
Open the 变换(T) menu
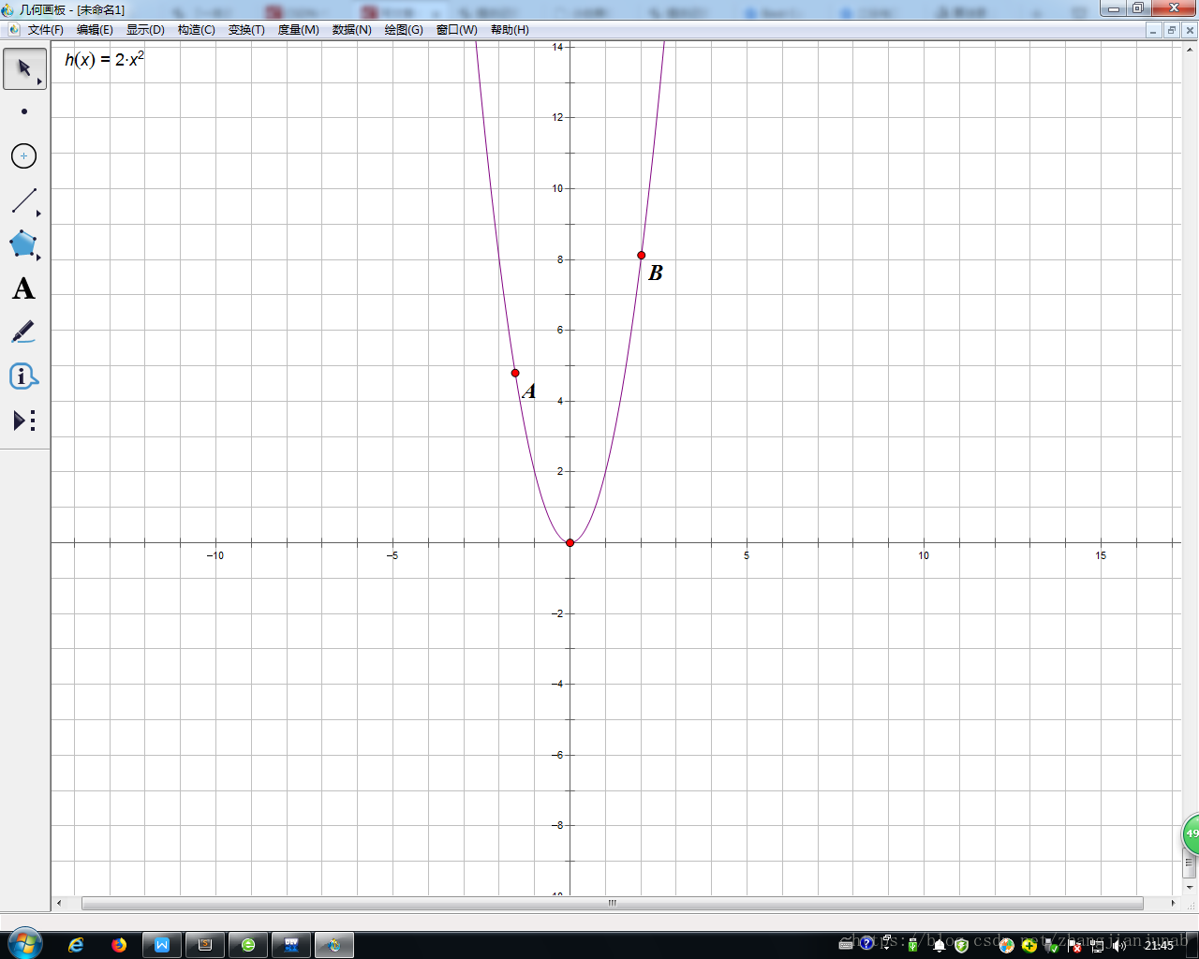coord(246,30)
